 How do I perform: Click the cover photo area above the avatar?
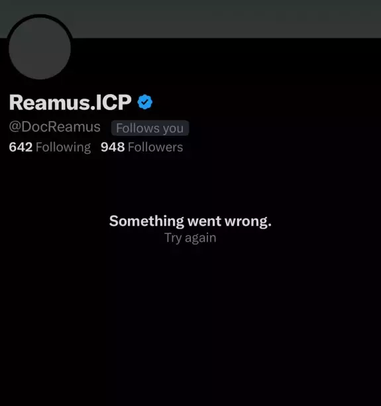(x=190, y=19)
